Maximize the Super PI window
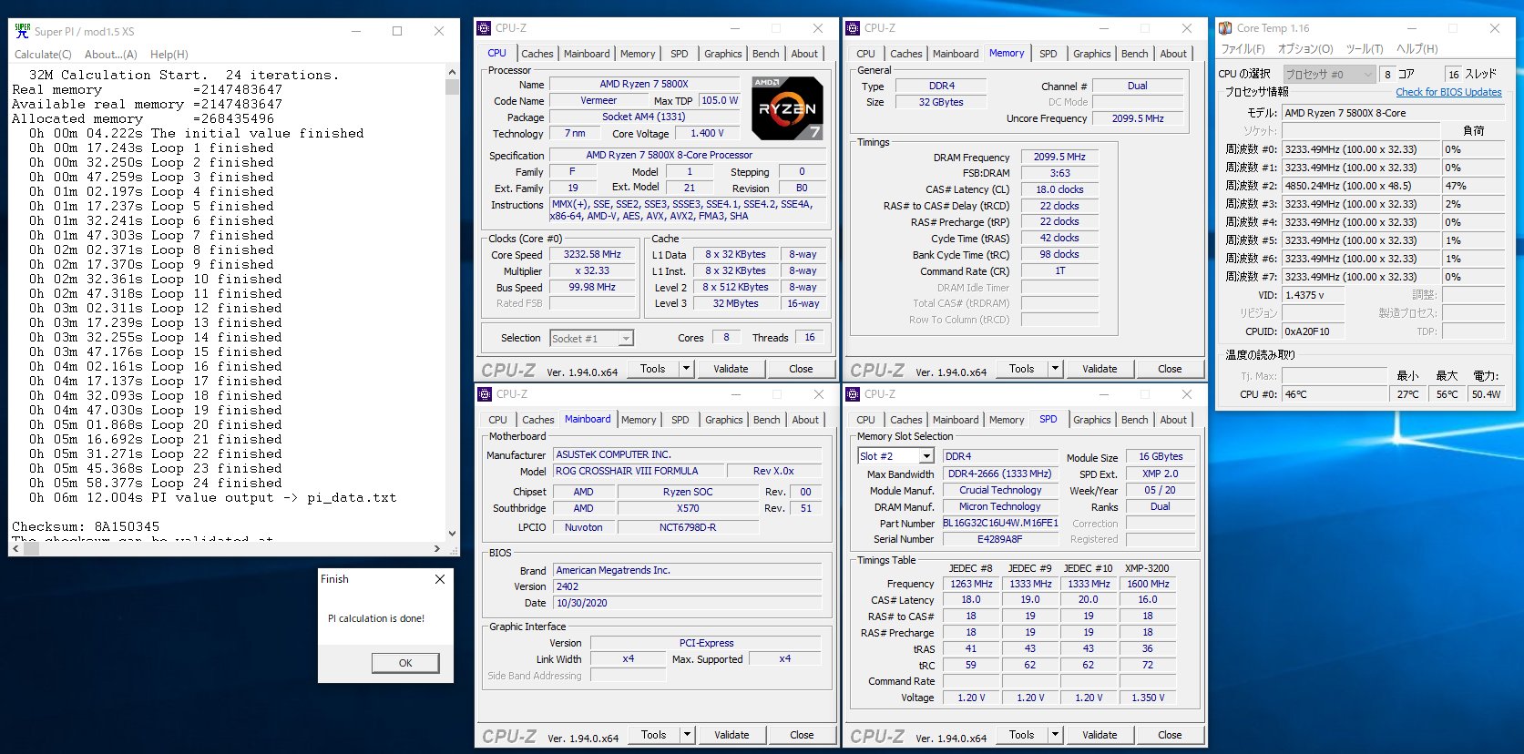Image resolution: width=1524 pixels, height=754 pixels. pyautogui.click(x=397, y=30)
